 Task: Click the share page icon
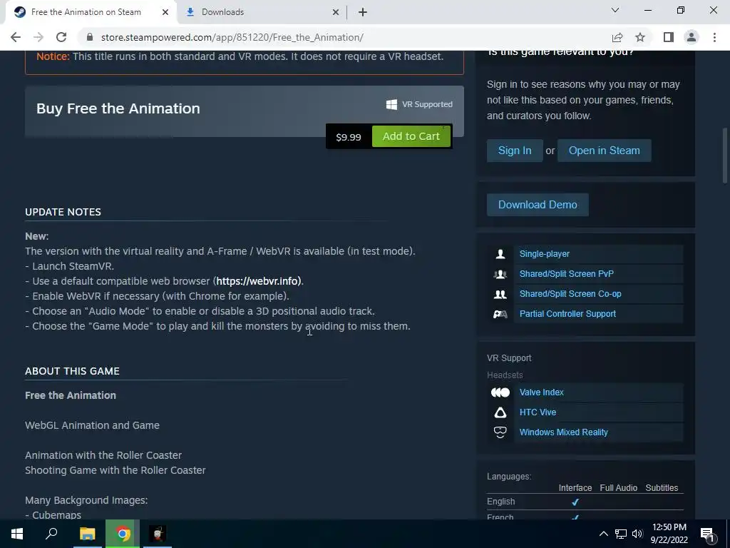pos(617,37)
